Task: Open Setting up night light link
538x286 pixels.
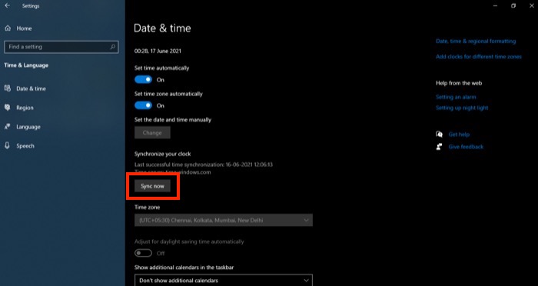Action: 462,108
